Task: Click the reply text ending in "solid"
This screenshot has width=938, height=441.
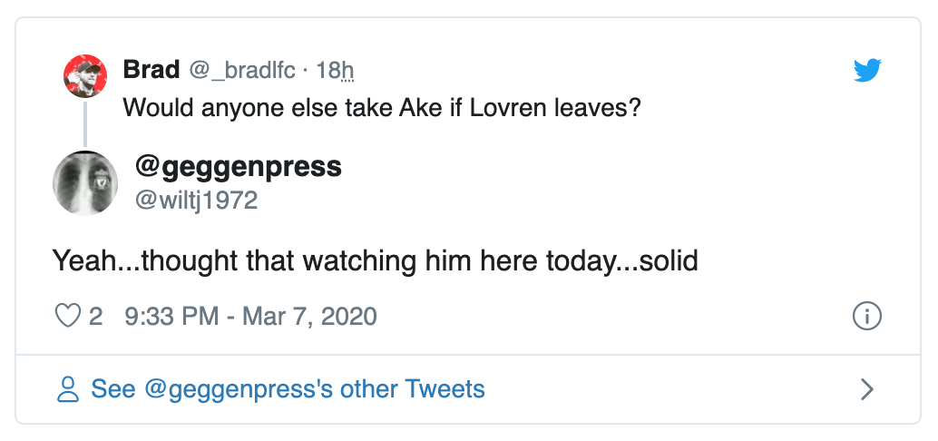Action: (x=374, y=261)
